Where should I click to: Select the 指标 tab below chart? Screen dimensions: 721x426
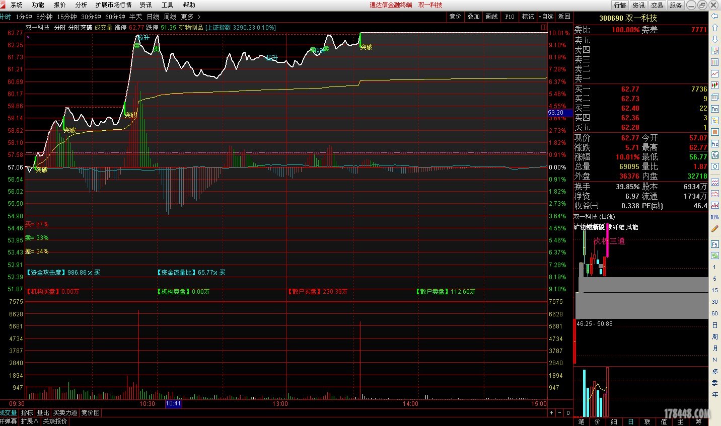pos(27,413)
